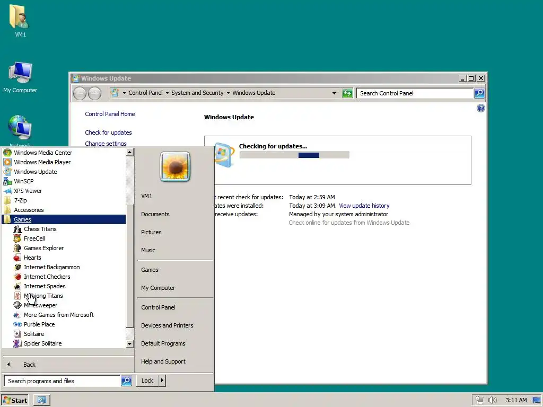The width and height of the screenshot is (543, 407).
Task: Open Windows Media Center icon in Start menu
Action: (x=7, y=153)
